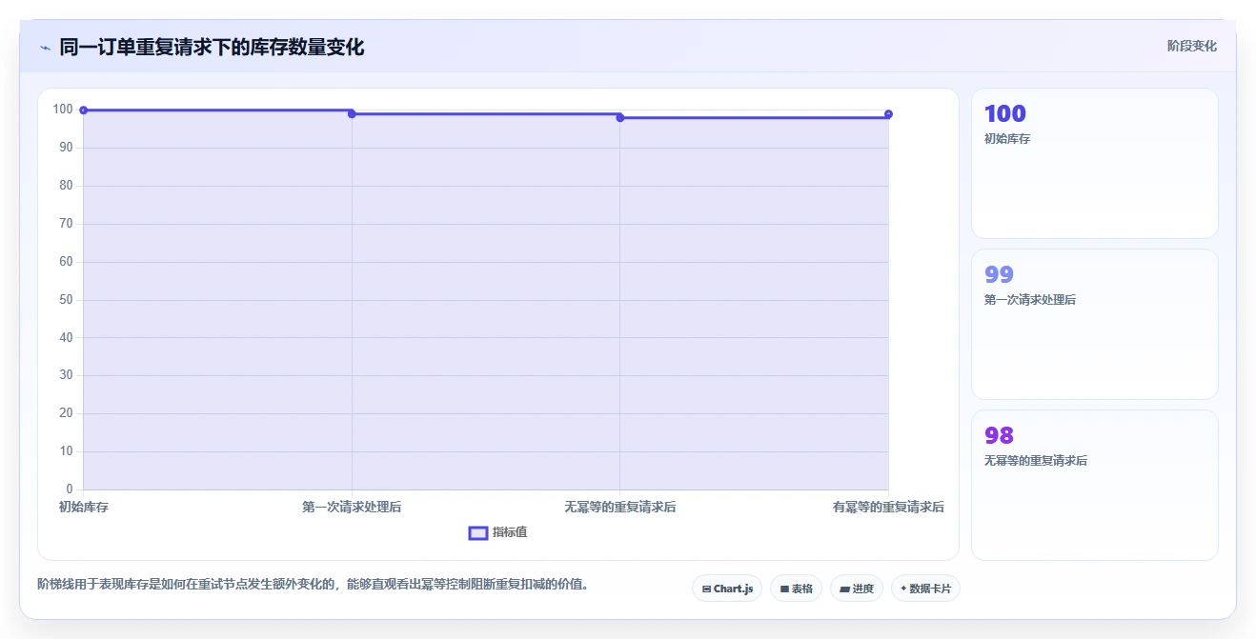
Task: Click the x-axis label 有幂等的重复请求后
Action: [888, 508]
